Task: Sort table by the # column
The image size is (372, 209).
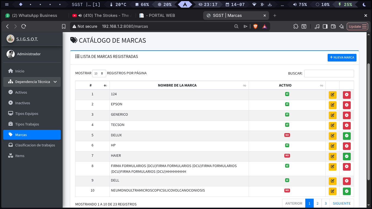Action: tap(92, 85)
